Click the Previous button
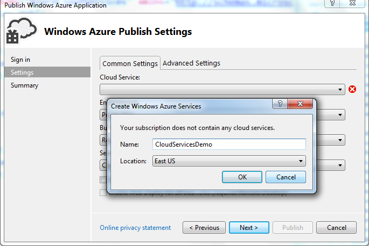This screenshot has width=369, height=246. click(204, 227)
